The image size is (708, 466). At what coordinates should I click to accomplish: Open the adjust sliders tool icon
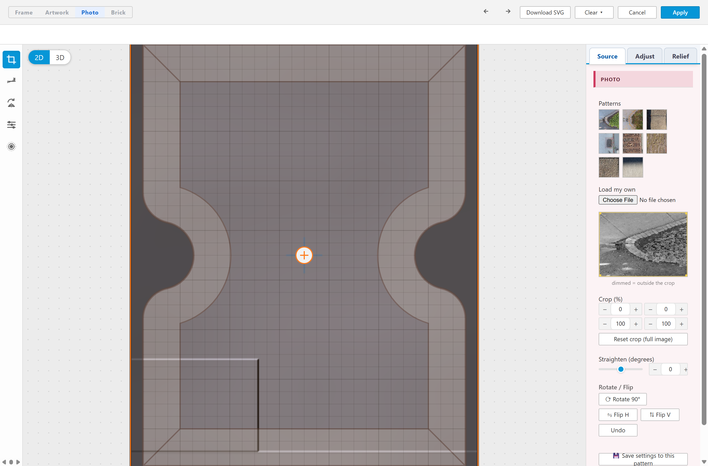pyautogui.click(x=11, y=125)
